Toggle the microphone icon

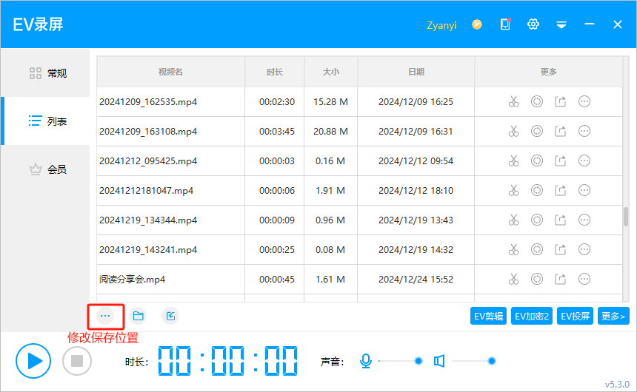365,361
